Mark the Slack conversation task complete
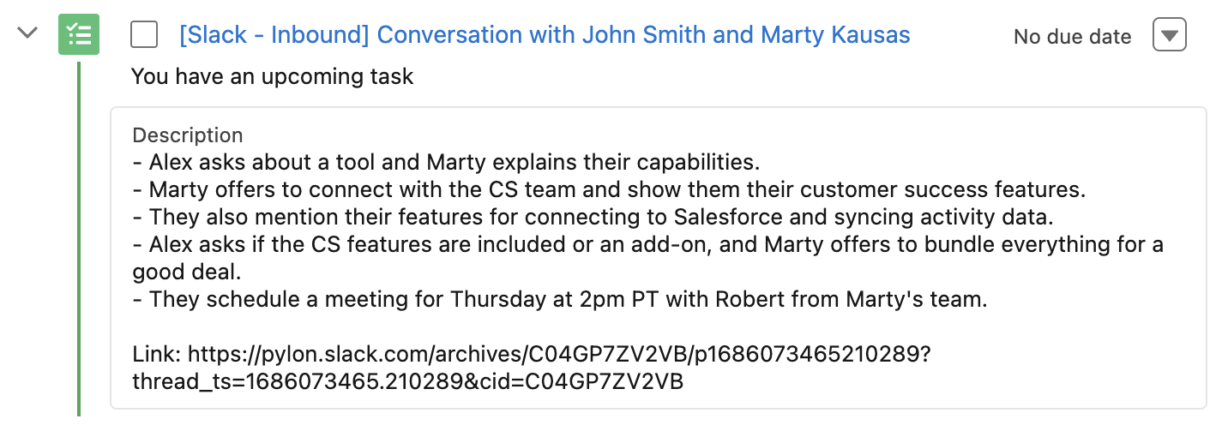Viewport: 1228px width, 437px height. (x=144, y=35)
